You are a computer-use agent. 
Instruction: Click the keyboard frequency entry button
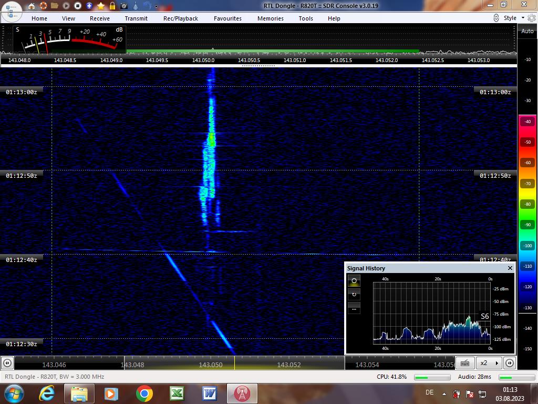(465, 363)
